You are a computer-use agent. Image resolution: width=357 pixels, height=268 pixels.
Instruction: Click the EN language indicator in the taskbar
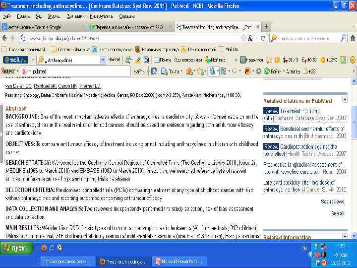[x=304, y=249]
